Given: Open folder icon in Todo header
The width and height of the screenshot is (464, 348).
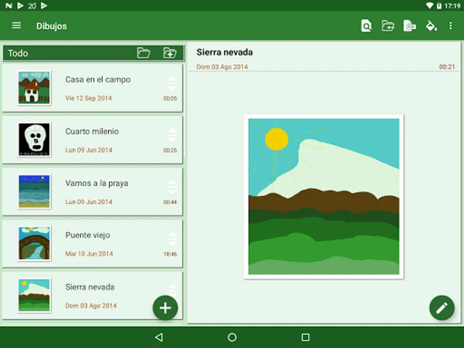Looking at the screenshot, I should point(143,53).
